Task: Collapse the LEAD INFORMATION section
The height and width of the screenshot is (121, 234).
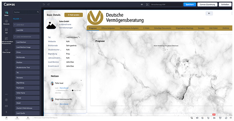Action: (x=15, y=37)
